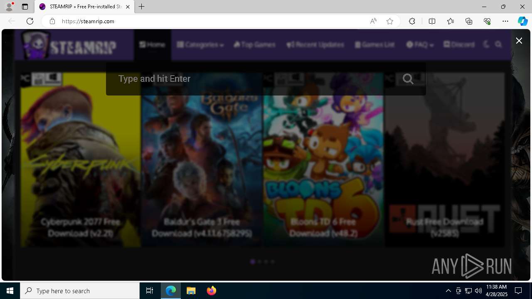Open File Explorer from the taskbar
This screenshot has height=299, width=532.
point(191,291)
